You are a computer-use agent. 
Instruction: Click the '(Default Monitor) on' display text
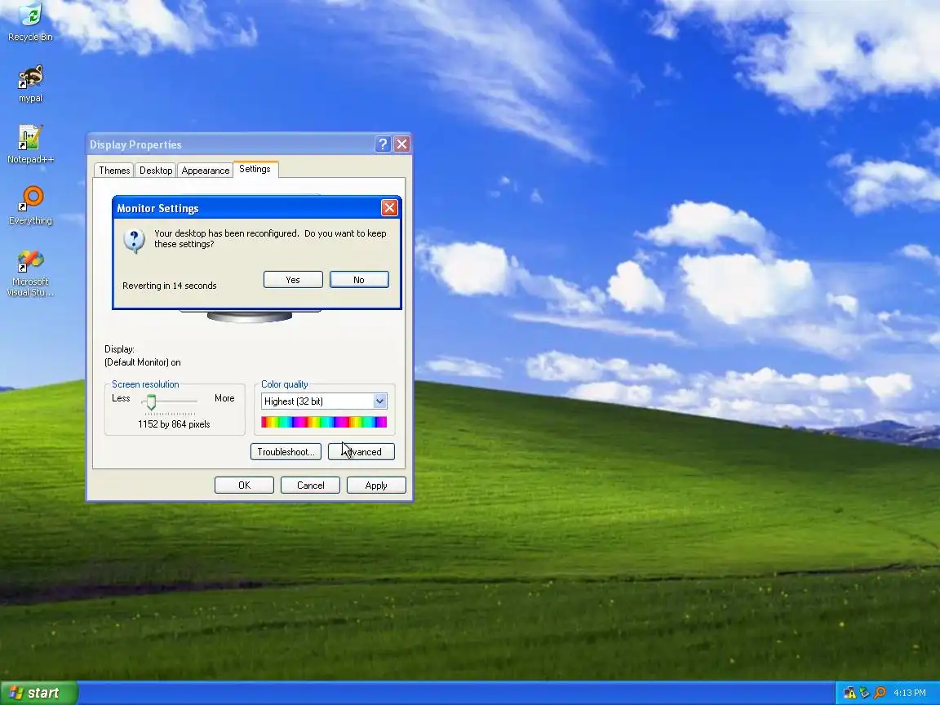143,362
